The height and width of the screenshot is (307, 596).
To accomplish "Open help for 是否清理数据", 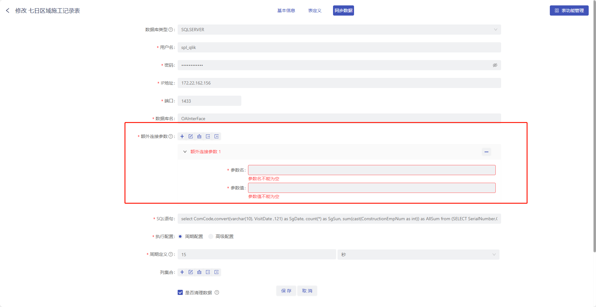I will pyautogui.click(x=217, y=292).
